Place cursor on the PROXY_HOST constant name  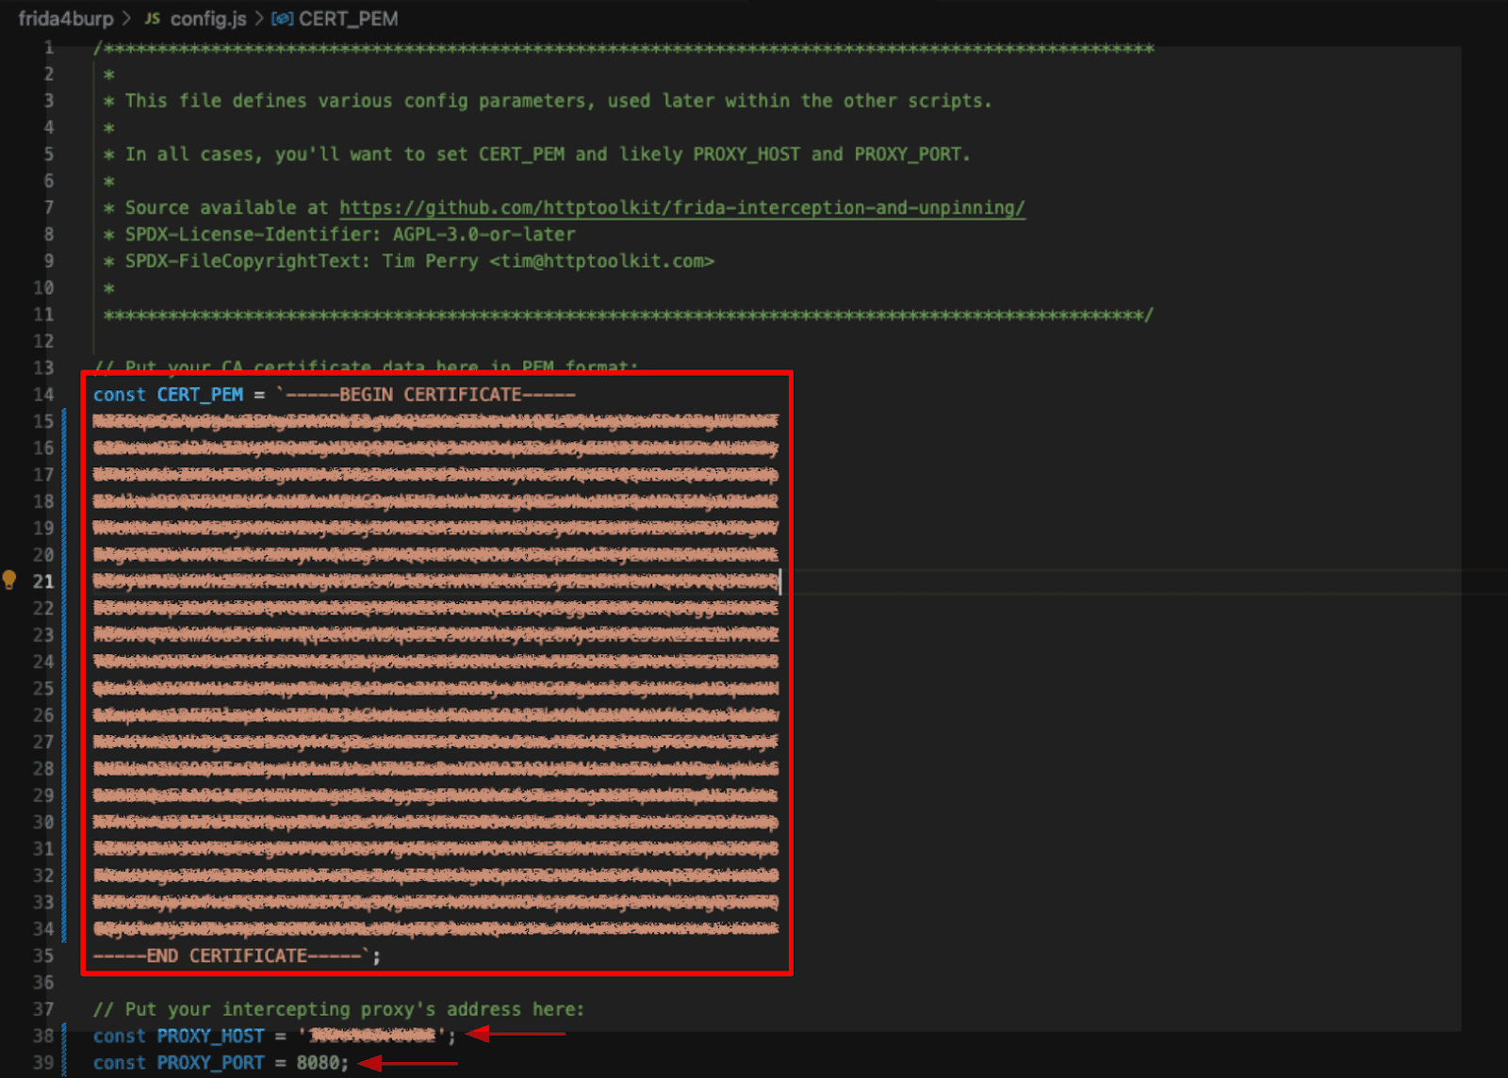[209, 1035]
